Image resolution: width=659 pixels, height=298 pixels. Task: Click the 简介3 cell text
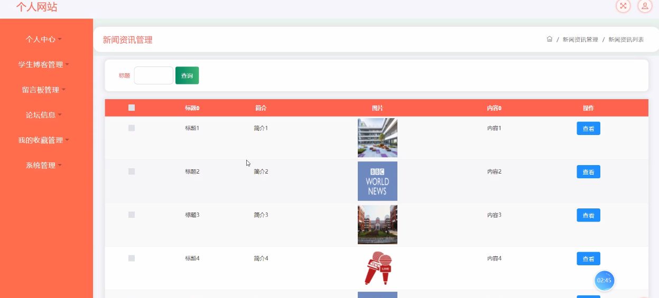point(261,215)
